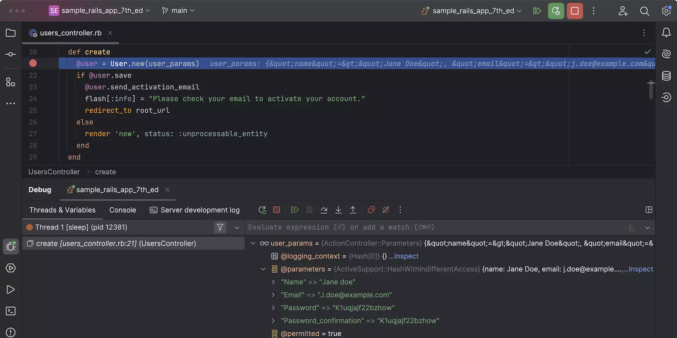Click the editor vertical scrollbar thumb
Screen dimensions: 677x338
coord(651,90)
